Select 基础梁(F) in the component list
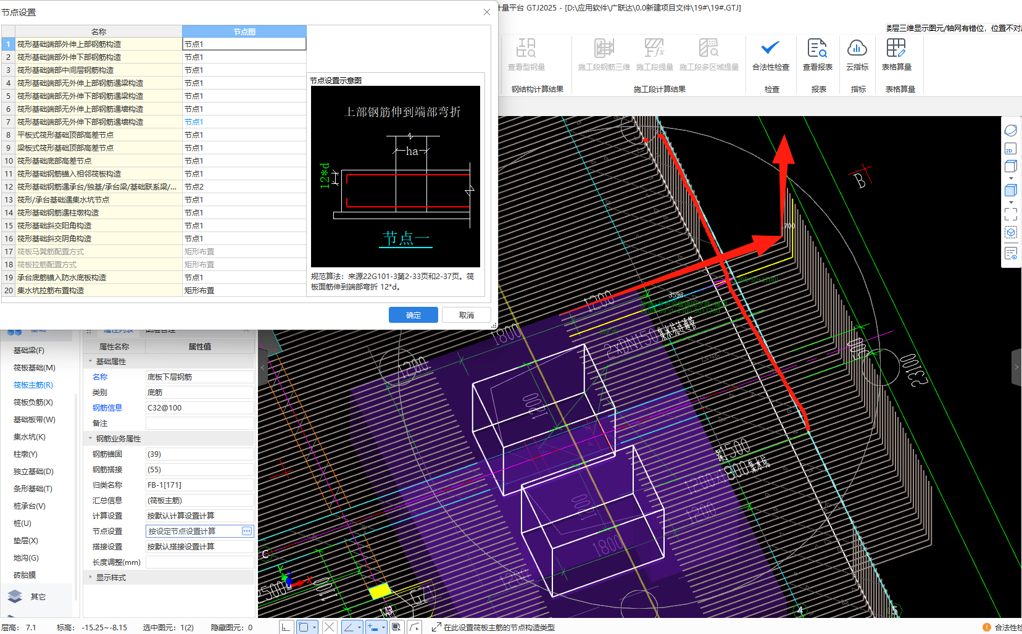Screen dimensions: 1022x634 pyautogui.click(x=29, y=350)
